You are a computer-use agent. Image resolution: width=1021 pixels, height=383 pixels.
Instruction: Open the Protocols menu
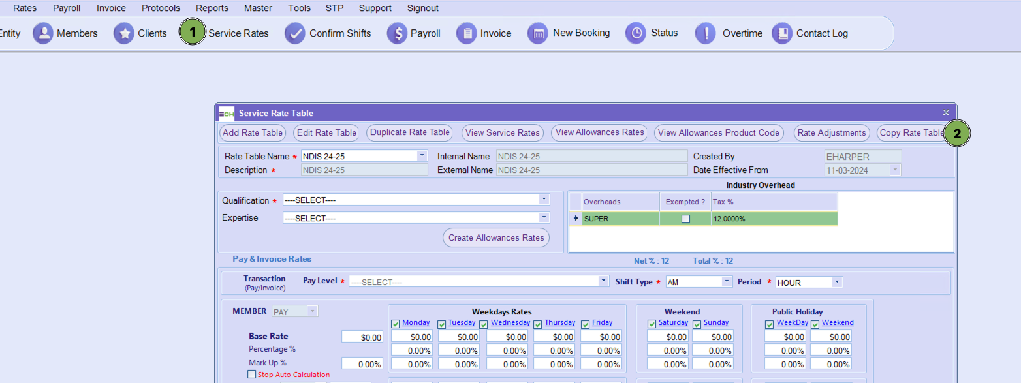pos(161,8)
